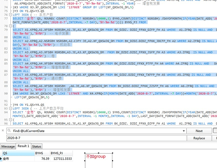Switch to the Message tab

pos(8,146)
